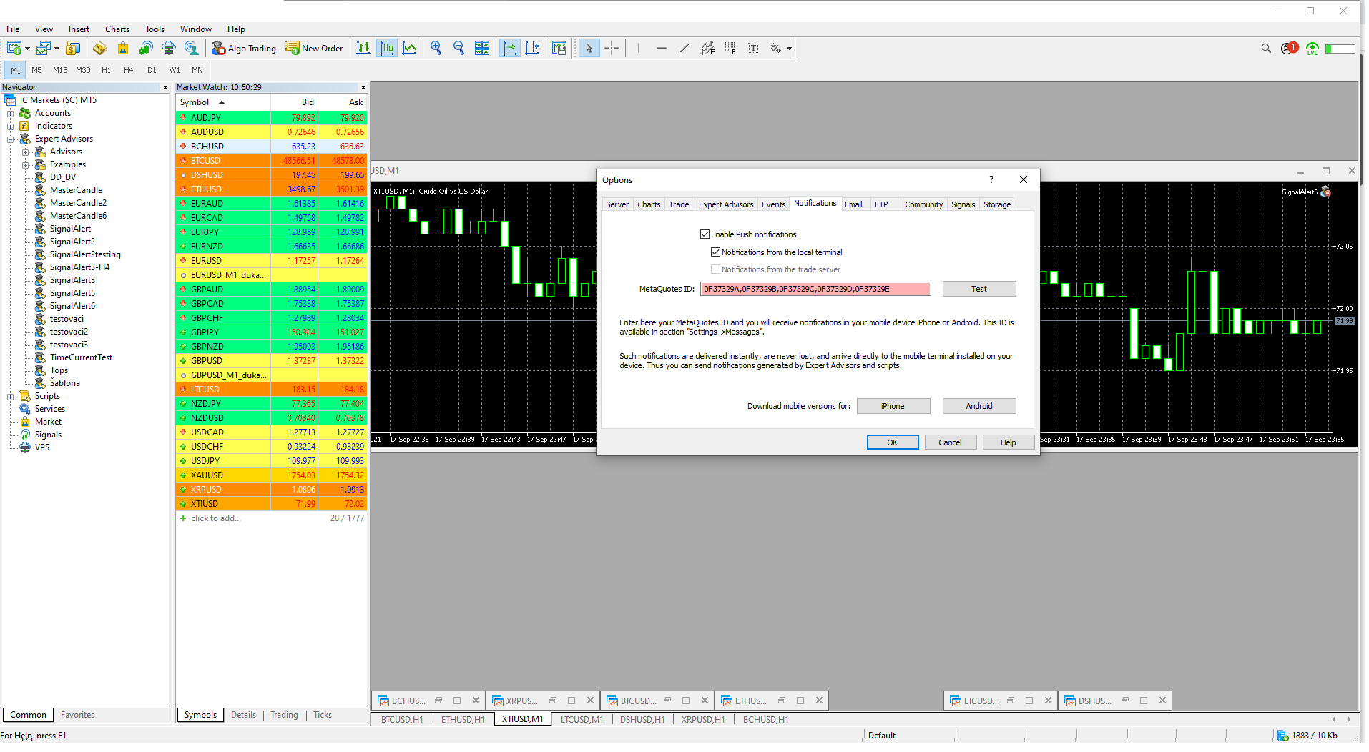Open the new chart dropdown arrow

(27, 49)
